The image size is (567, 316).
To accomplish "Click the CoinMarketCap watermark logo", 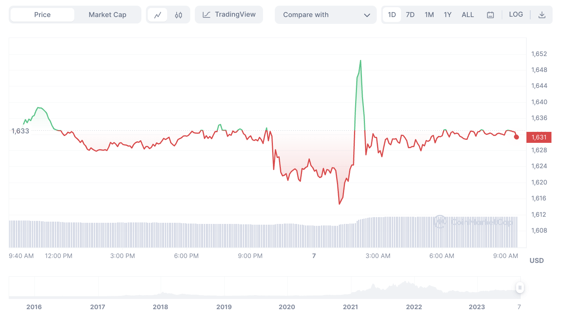I will (x=440, y=222).
